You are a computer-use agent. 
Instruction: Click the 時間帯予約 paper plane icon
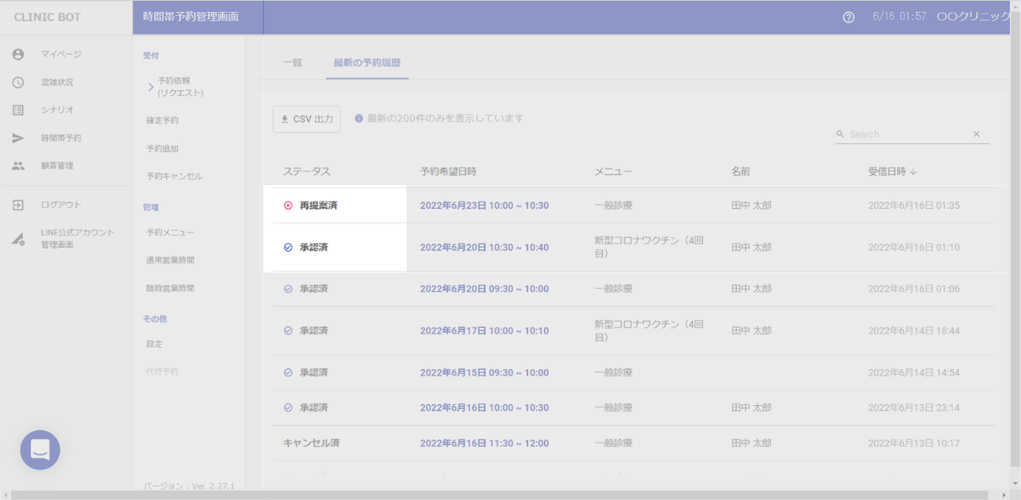click(x=18, y=138)
